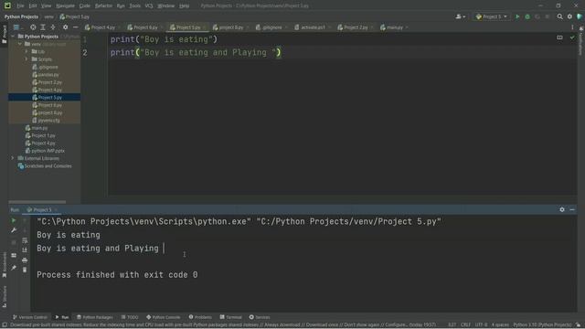Click UTF-8 encoding in status bar
585x329 pixels.
481,325
